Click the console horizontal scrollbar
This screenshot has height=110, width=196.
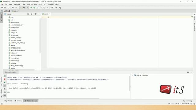pos(53,98)
